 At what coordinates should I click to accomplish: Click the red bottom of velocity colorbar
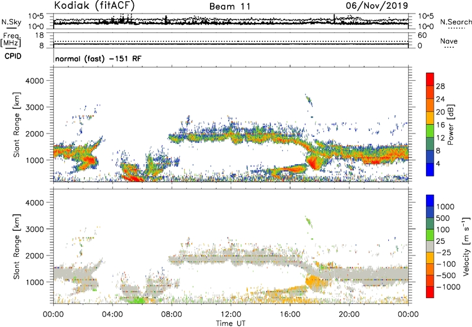430,292
